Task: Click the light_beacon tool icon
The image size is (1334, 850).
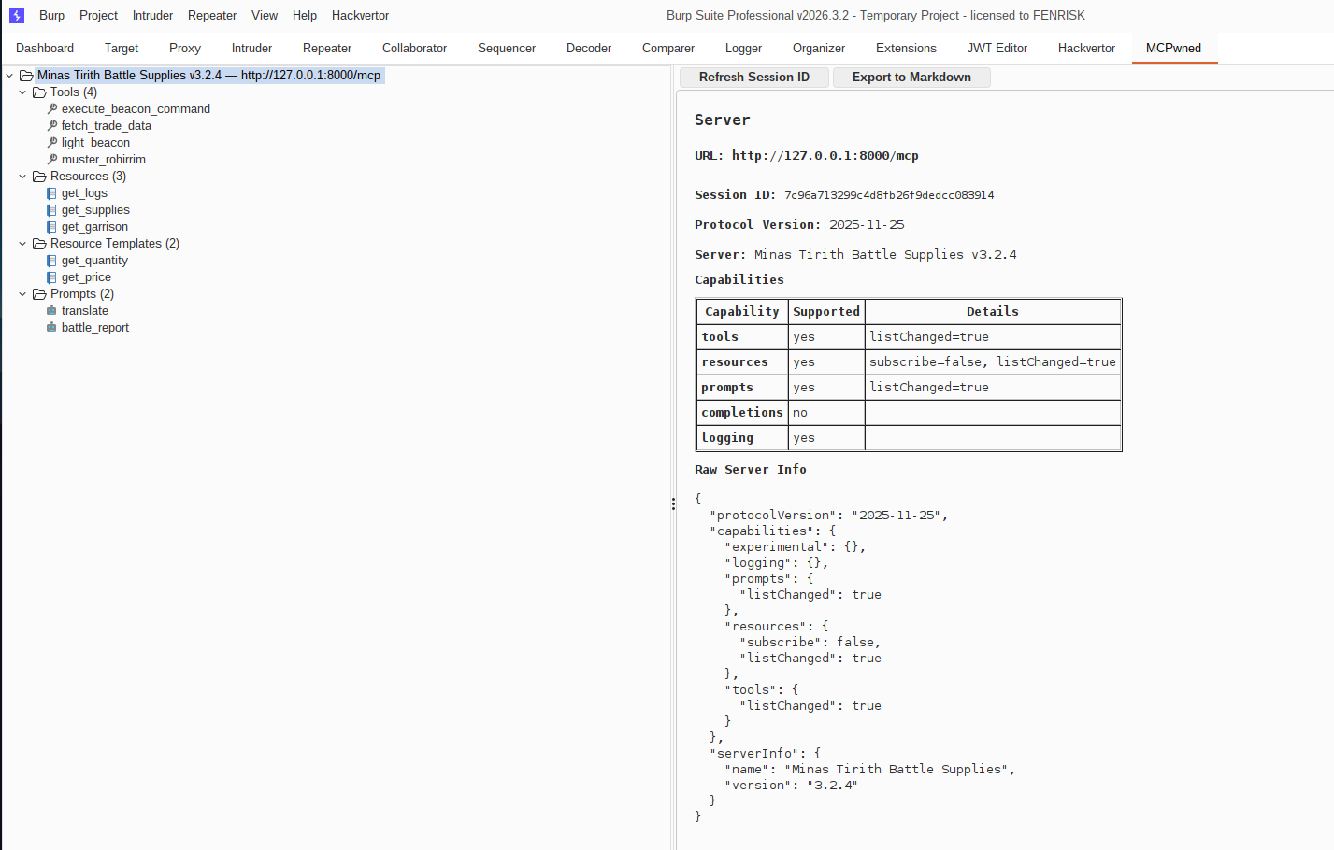Action: [50, 142]
